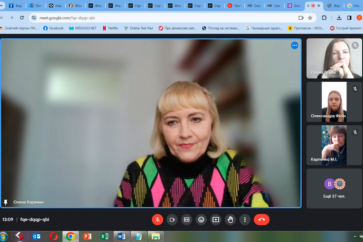Viewport: 363px width, 242px height.
Task: Leave the call with red hang-up button
Action: (261, 219)
